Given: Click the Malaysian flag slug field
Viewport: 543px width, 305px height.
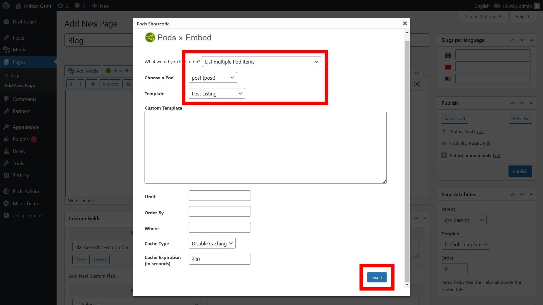Looking at the screenshot, I should click(x=493, y=79).
